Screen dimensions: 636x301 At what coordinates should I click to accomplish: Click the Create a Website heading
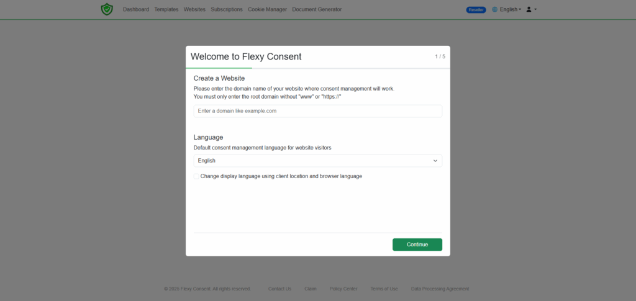tap(219, 78)
